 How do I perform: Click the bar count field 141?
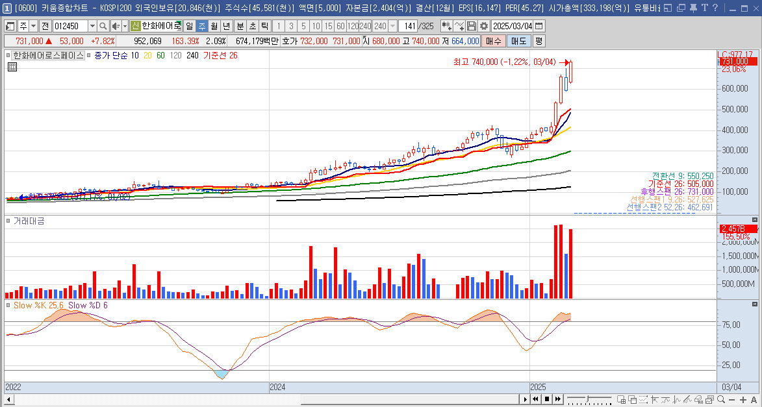point(409,26)
